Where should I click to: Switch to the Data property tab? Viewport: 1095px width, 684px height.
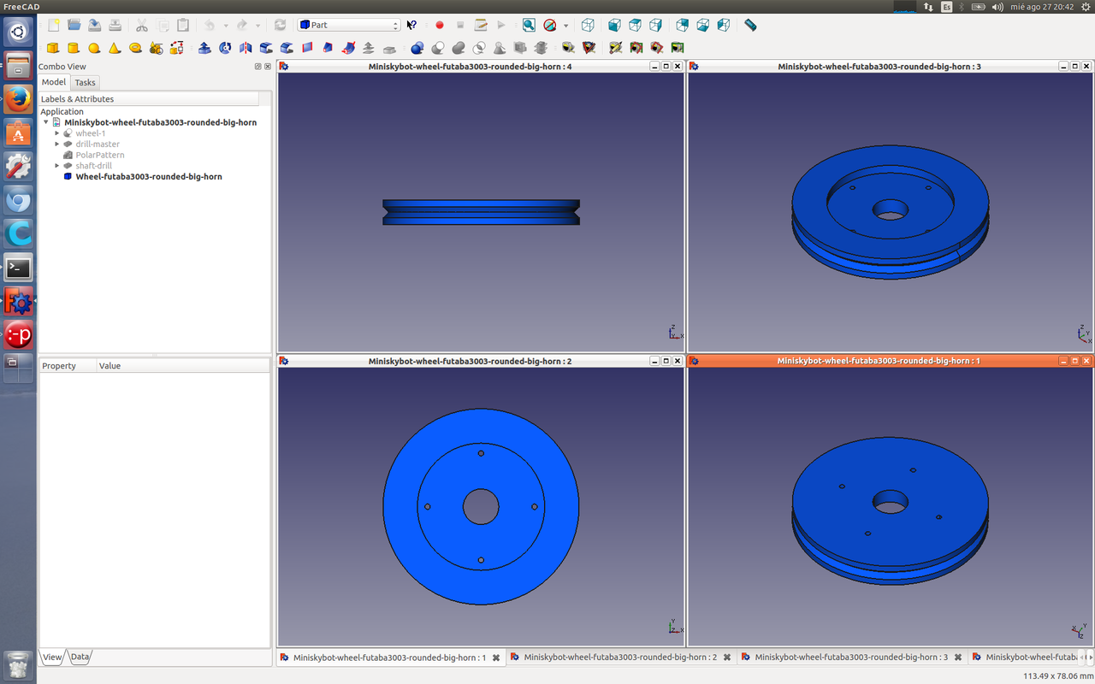point(80,657)
